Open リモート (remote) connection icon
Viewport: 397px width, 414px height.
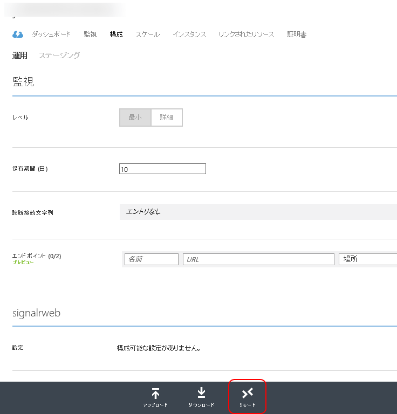(248, 394)
